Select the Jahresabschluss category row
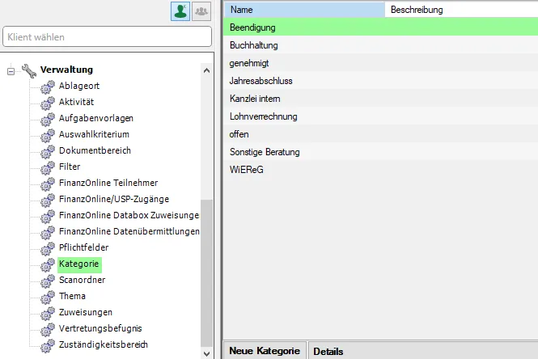 [x=380, y=81]
